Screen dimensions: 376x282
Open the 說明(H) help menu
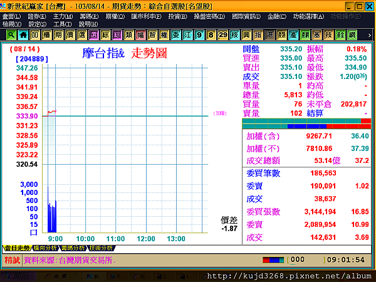(x=88, y=24)
